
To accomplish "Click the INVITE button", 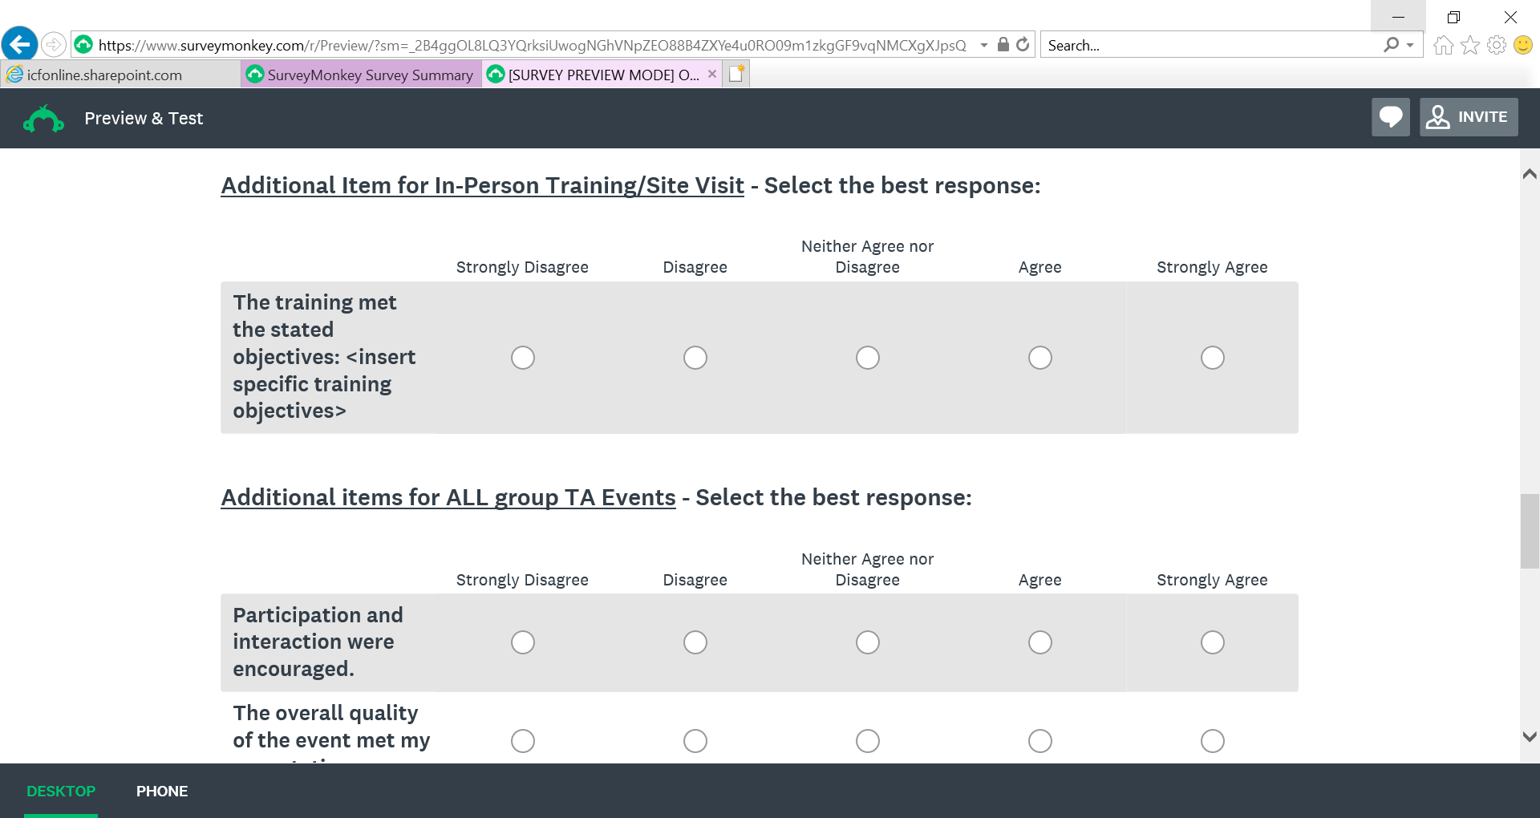I will point(1469,117).
